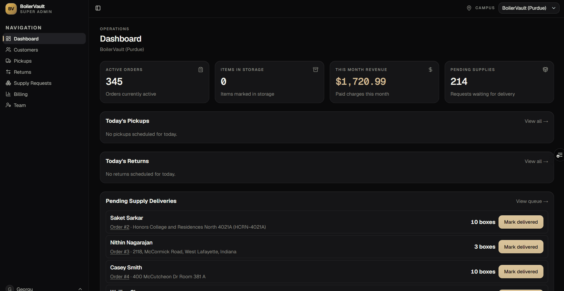Click the BV logo badge

coord(11,9)
